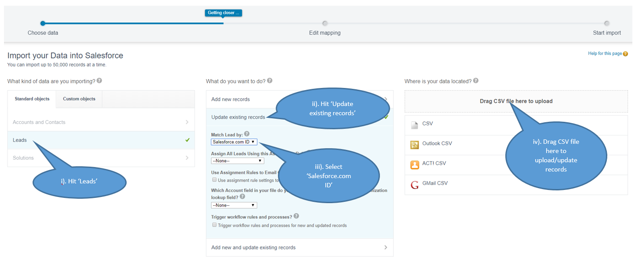Tick 'Use assignment rule settings' checkbox
The width and height of the screenshot is (635, 259).
pyautogui.click(x=215, y=180)
